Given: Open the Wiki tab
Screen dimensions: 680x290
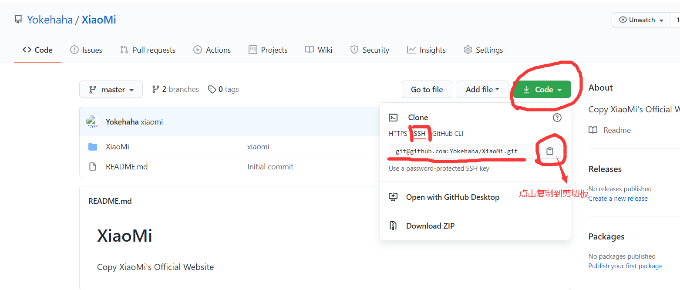Looking at the screenshot, I should point(319,50).
